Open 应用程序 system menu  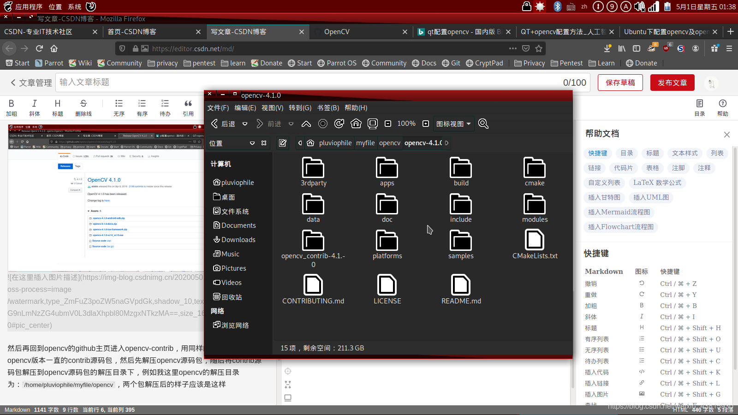(x=29, y=7)
